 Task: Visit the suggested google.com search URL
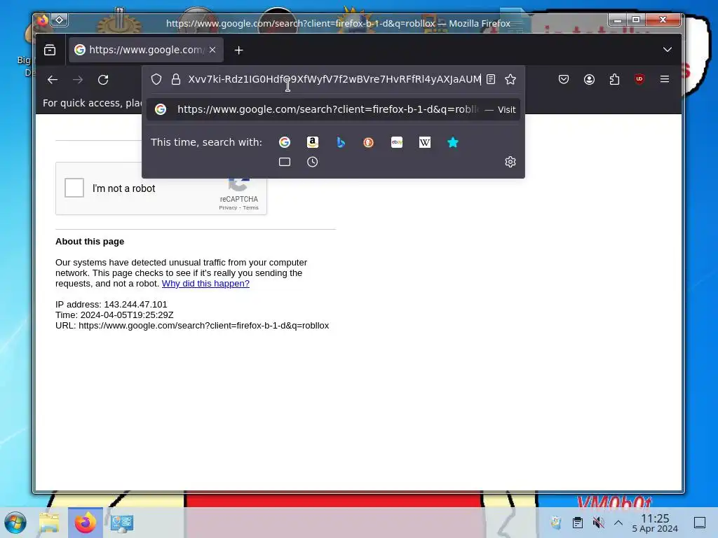click(x=333, y=109)
